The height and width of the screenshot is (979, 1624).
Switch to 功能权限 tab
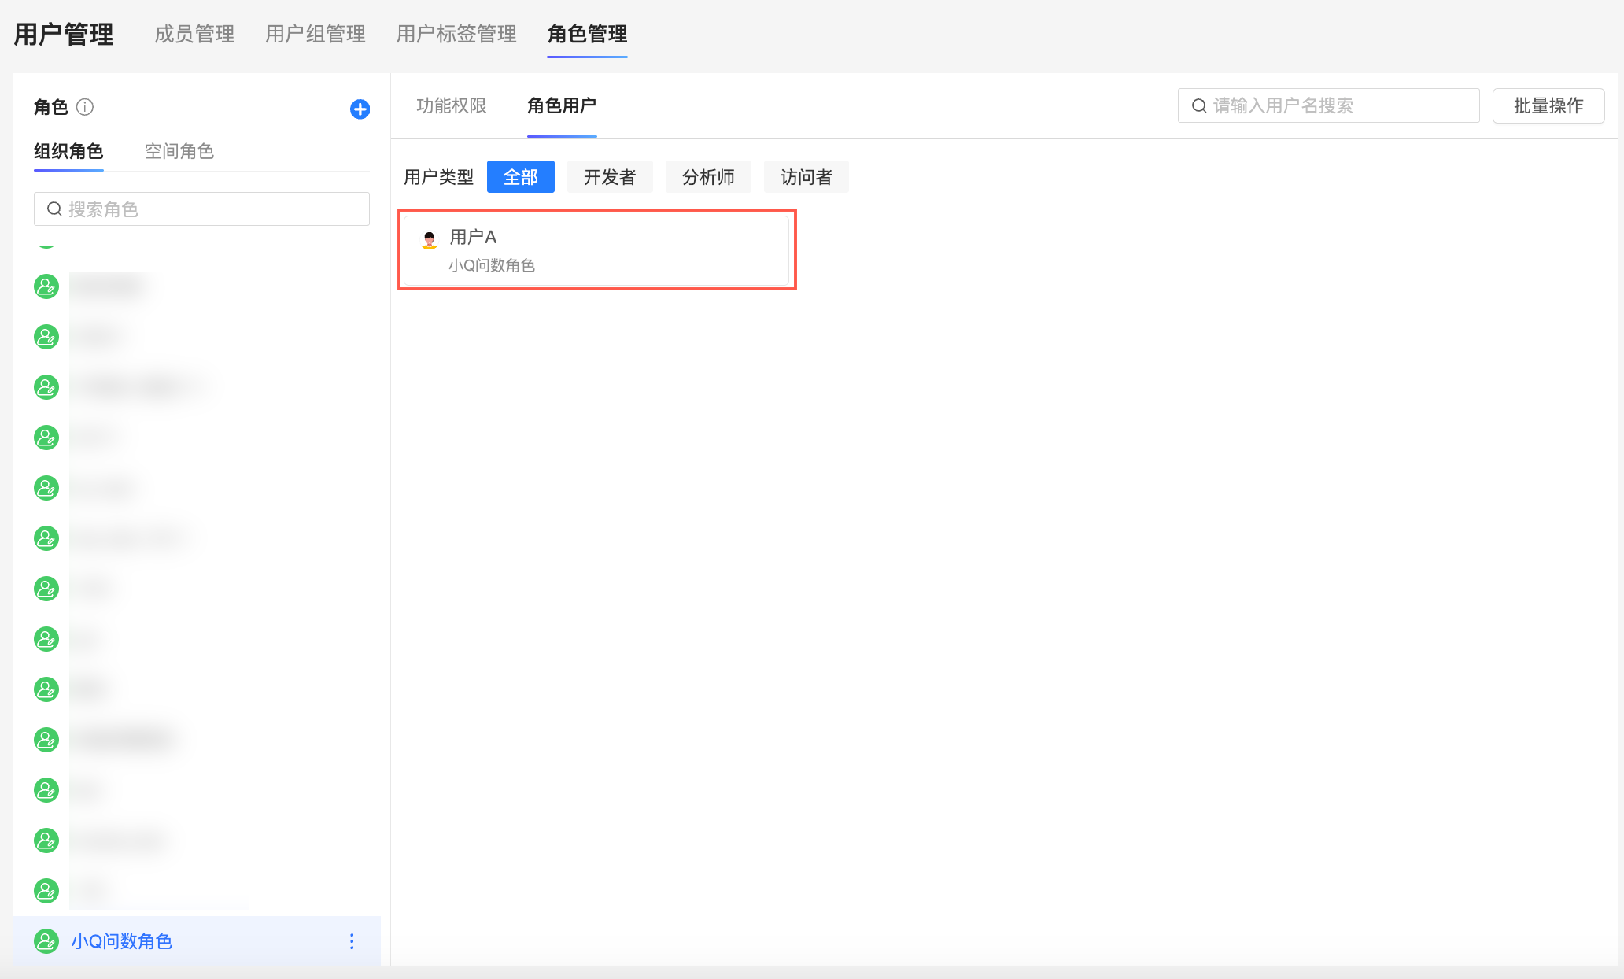point(451,105)
